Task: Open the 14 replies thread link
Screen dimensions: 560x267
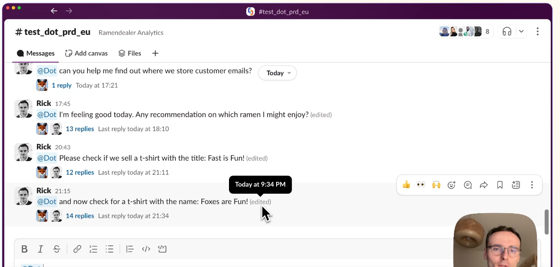Action: 80,216
